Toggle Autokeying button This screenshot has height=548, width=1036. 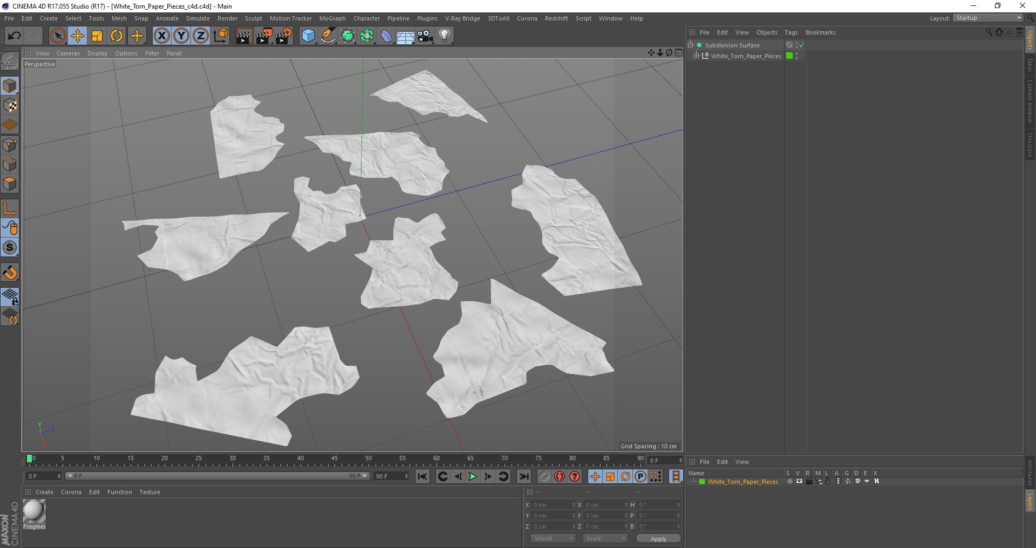[560, 476]
